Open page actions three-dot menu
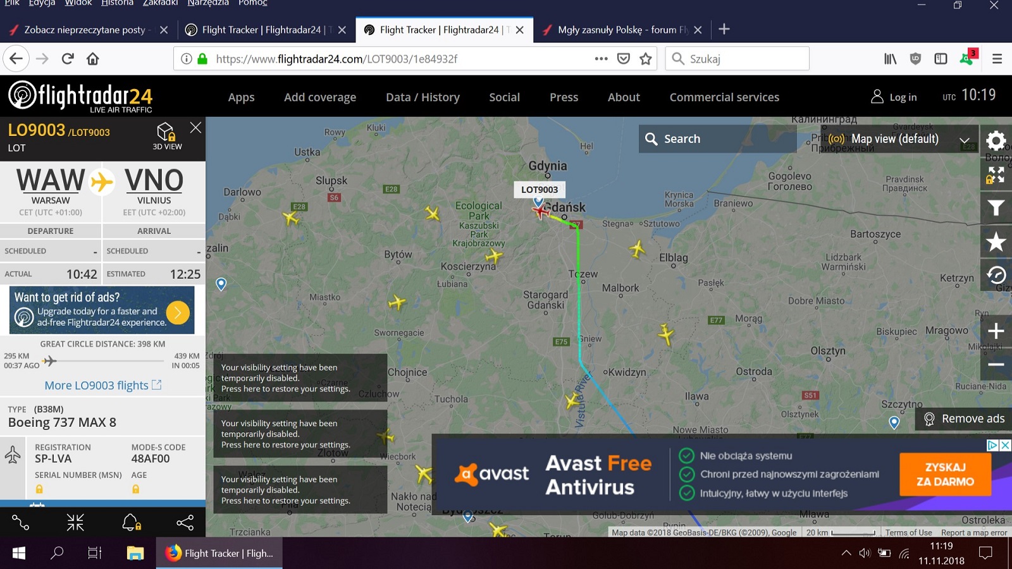 601,59
